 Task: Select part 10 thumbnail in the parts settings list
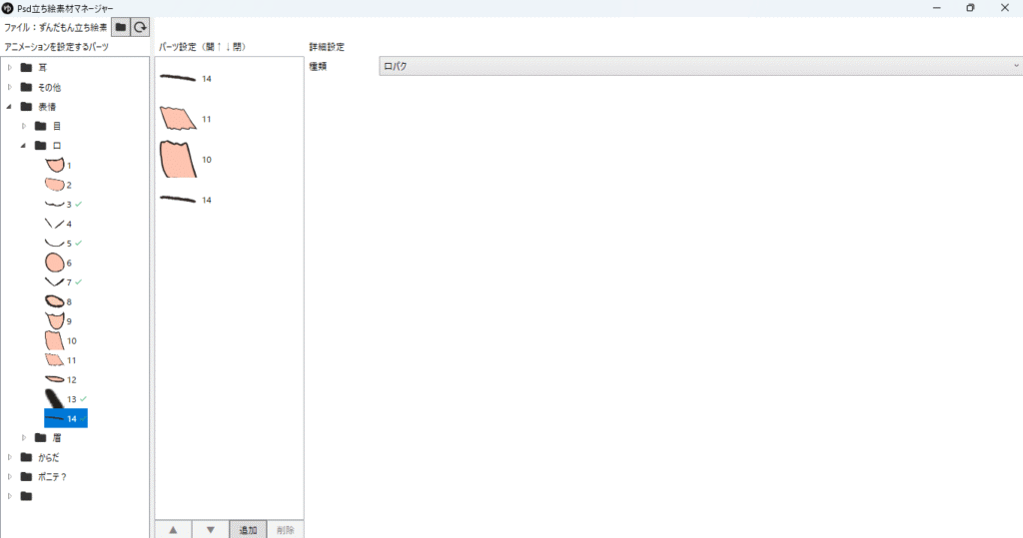pos(178,160)
